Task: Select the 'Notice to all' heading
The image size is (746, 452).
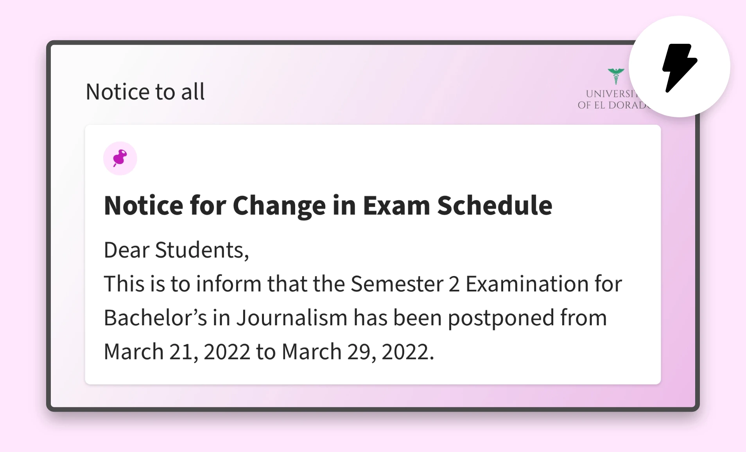Action: tap(145, 92)
